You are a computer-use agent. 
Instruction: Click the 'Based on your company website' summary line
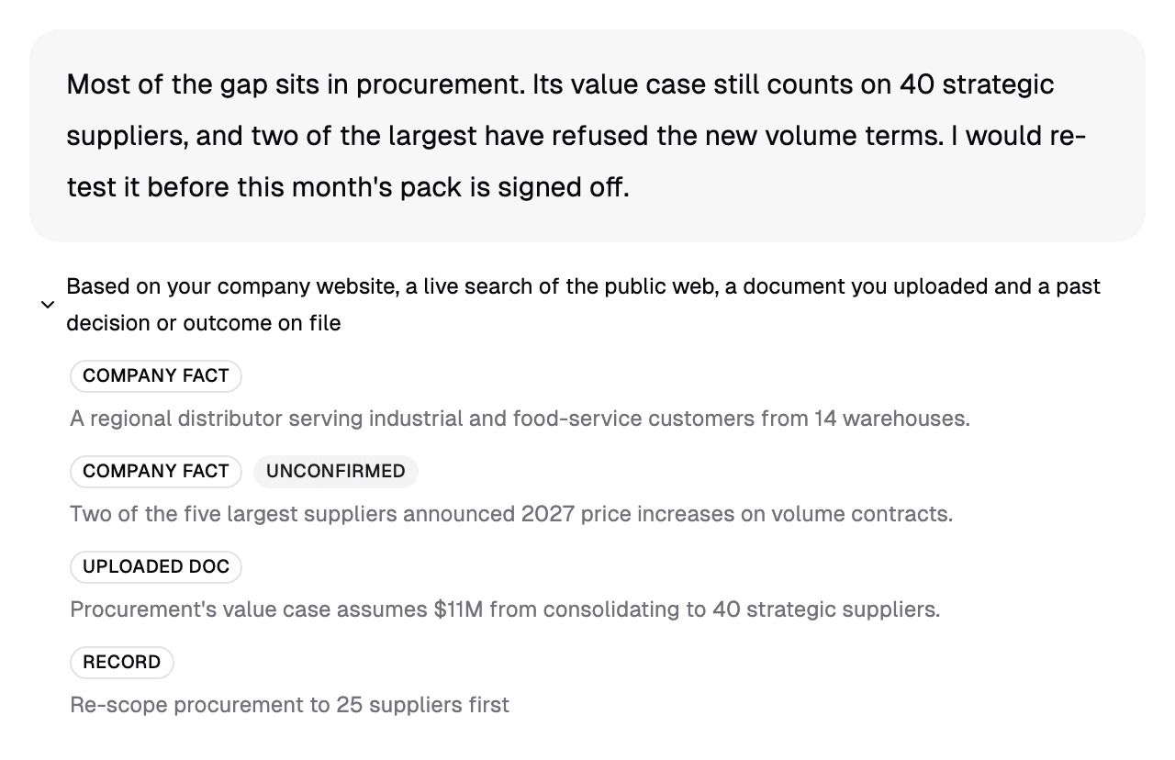click(x=583, y=305)
